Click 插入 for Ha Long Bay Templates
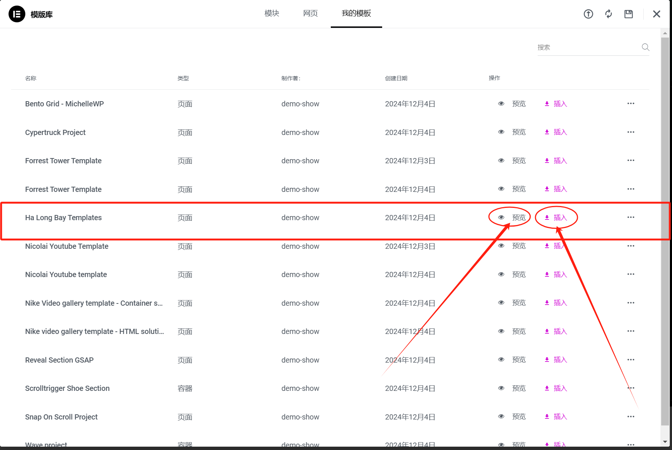Screen dimensions: 672x450 point(560,218)
